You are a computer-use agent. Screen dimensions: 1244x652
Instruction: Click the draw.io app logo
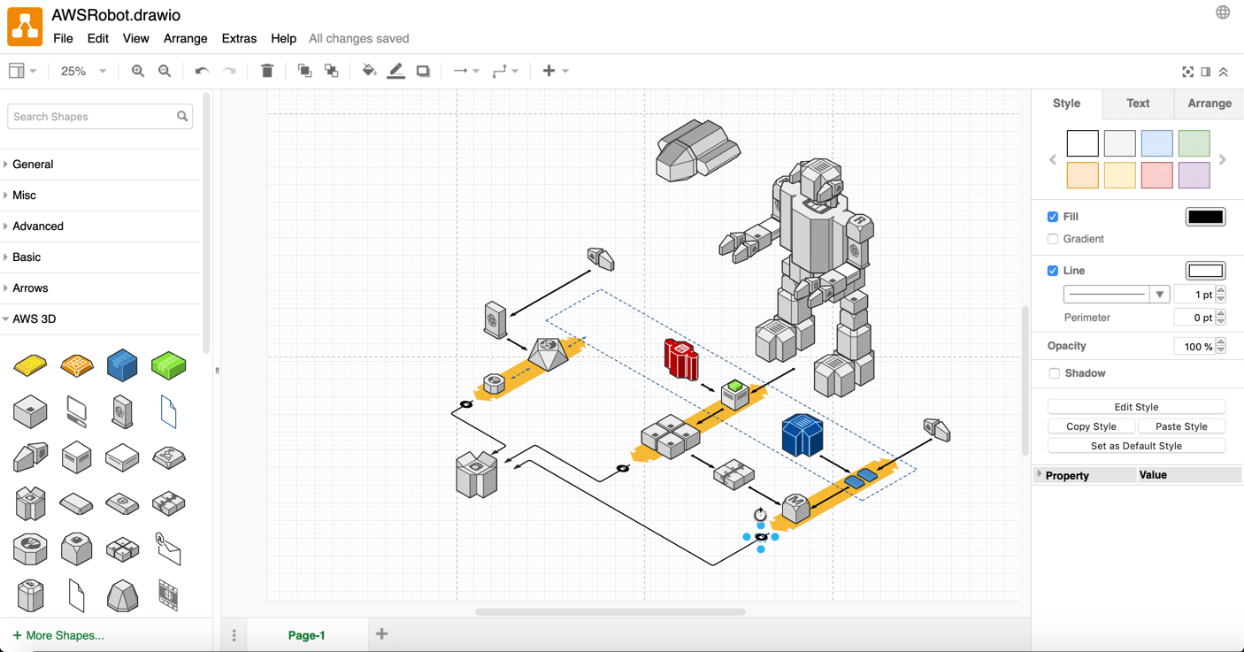pyautogui.click(x=25, y=26)
